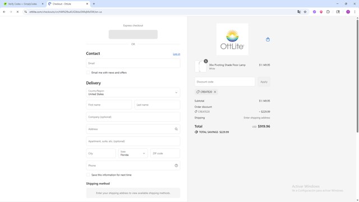
Task: Click the translate page icon
Action: [299, 12]
